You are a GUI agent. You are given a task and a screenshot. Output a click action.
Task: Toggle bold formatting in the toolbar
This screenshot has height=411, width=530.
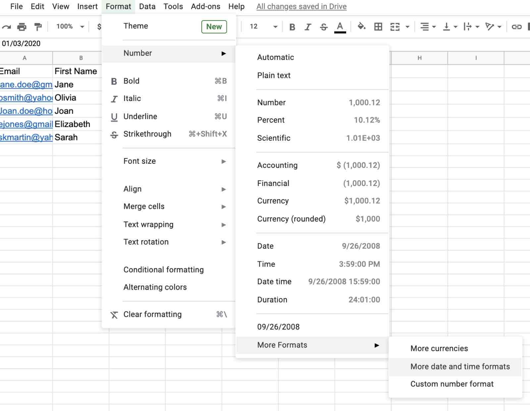click(292, 27)
